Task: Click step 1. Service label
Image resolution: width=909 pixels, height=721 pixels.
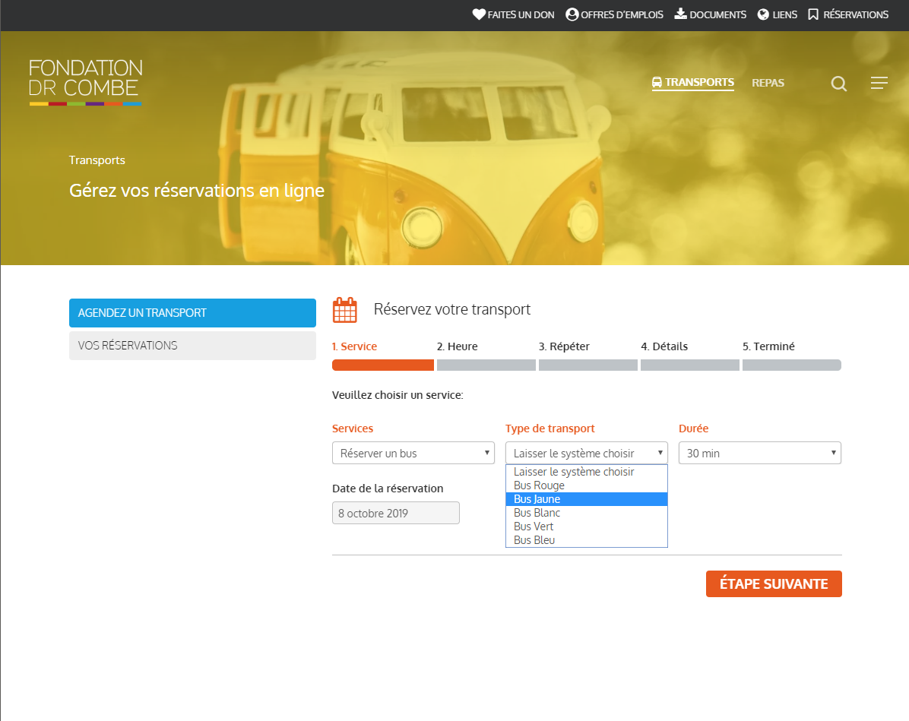Action: tap(354, 346)
